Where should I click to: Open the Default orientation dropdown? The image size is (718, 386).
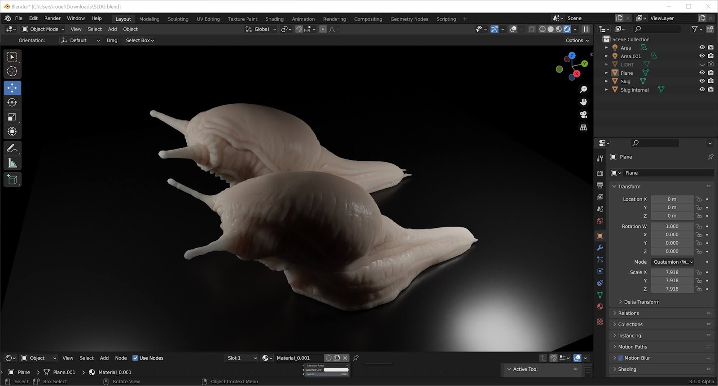(81, 40)
